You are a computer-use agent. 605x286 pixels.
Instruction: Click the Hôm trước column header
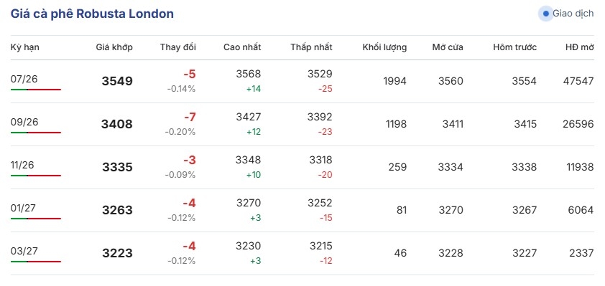[514, 47]
